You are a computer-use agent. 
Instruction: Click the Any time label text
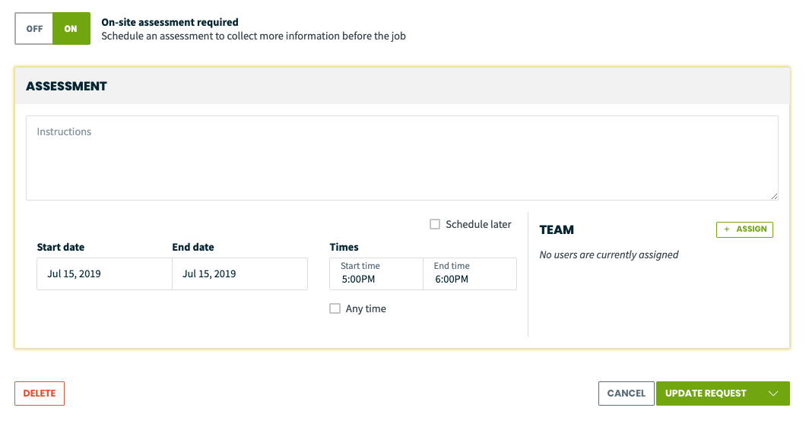coord(366,308)
